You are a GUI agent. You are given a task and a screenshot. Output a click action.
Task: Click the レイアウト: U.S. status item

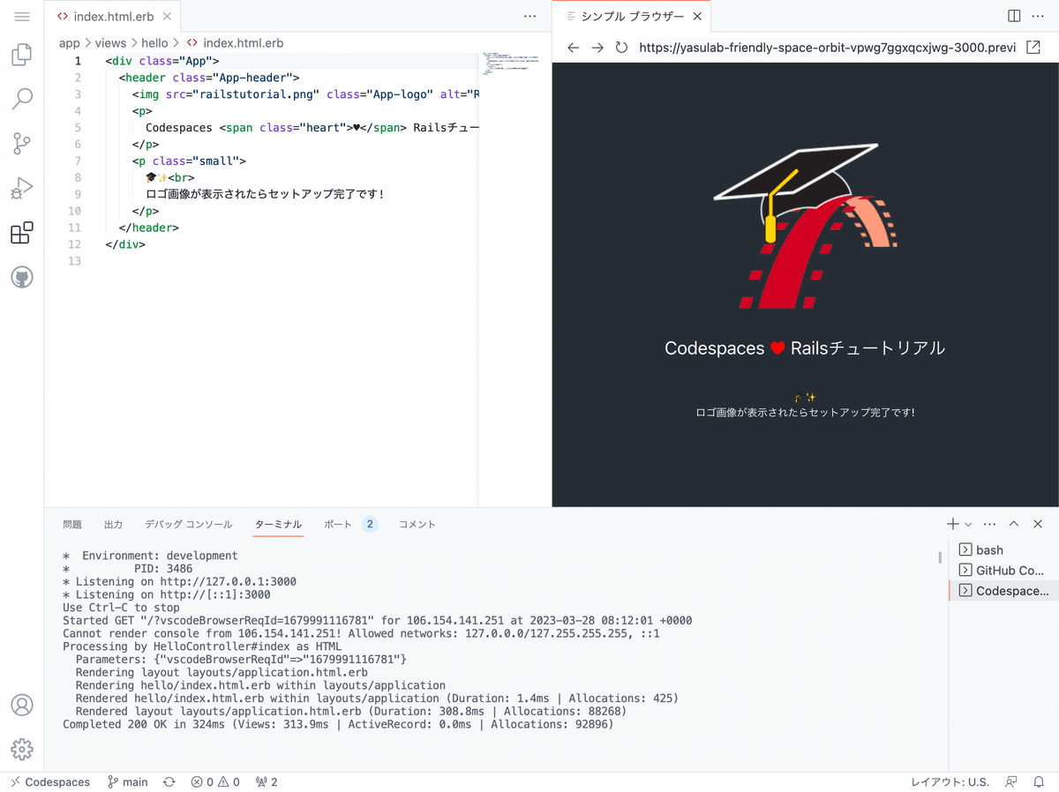pyautogui.click(x=950, y=781)
